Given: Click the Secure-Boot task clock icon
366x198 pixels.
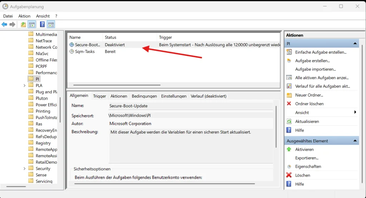Looking at the screenshot, I should pyautogui.click(x=71, y=45).
